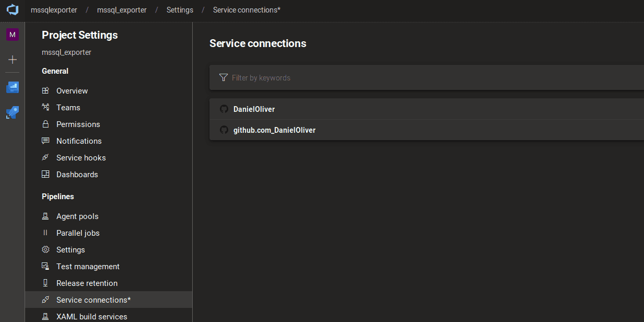Click the Agent pools icon

[x=45, y=216]
